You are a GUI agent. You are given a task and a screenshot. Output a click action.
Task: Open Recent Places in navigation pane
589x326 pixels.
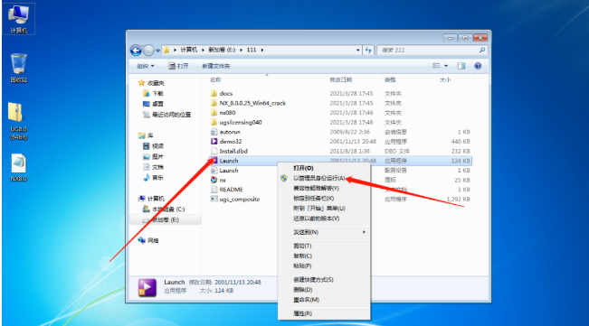pos(166,115)
